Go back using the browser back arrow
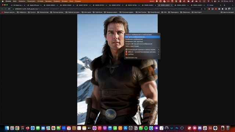The height and width of the screenshot is (132, 235). 2,9
